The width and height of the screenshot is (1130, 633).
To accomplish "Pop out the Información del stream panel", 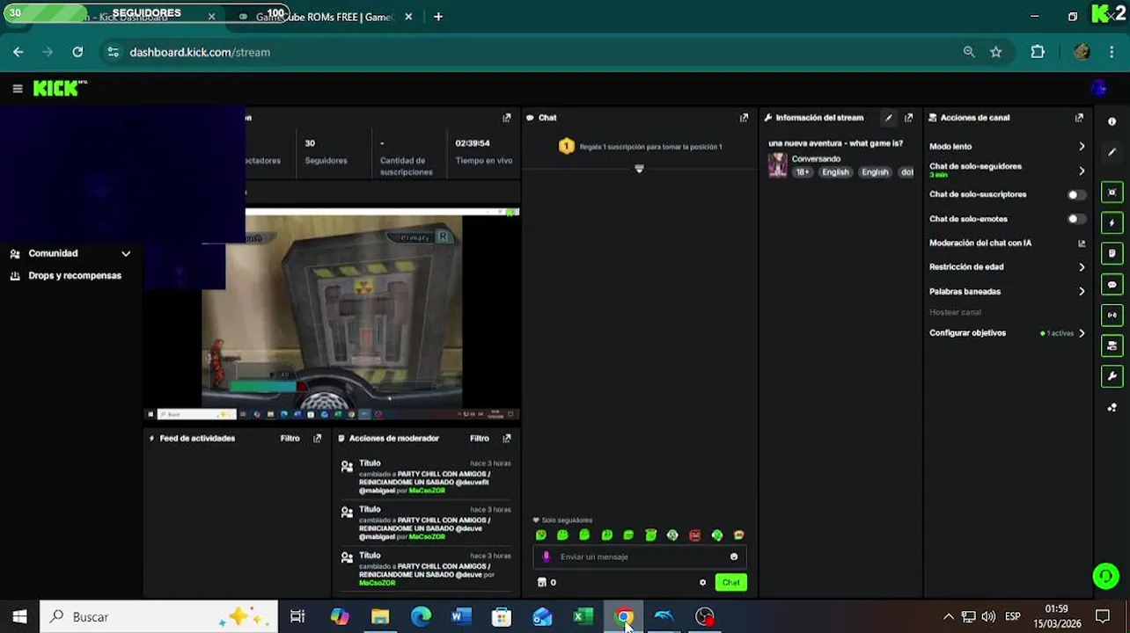I will 908,118.
